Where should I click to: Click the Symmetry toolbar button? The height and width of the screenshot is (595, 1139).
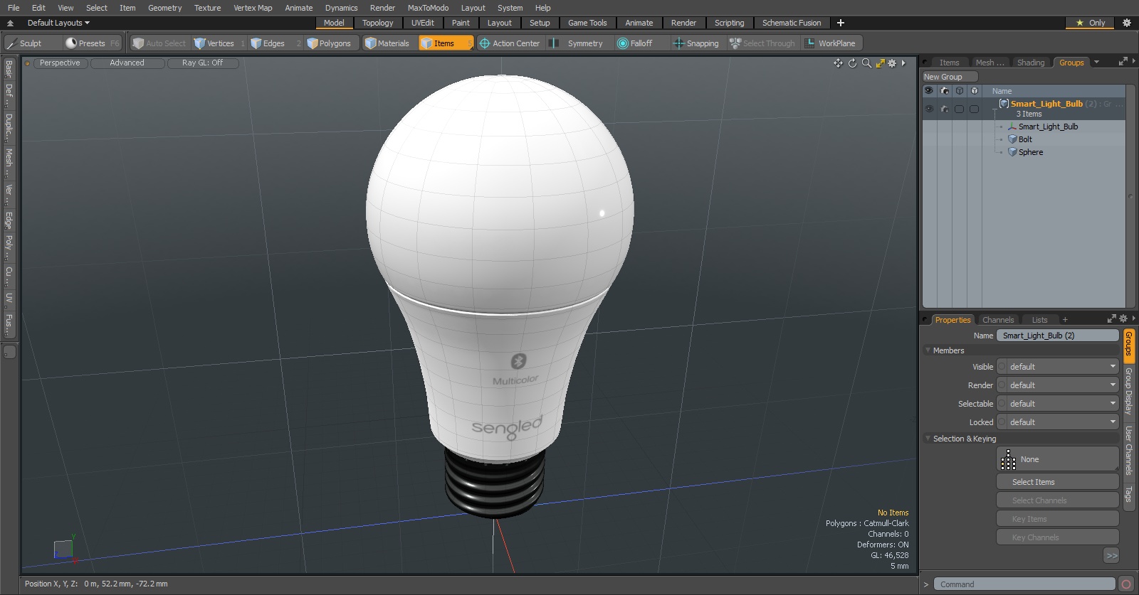click(x=579, y=43)
